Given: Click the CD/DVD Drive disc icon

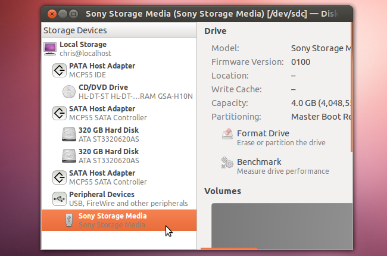Looking at the screenshot, I should pos(68,92).
